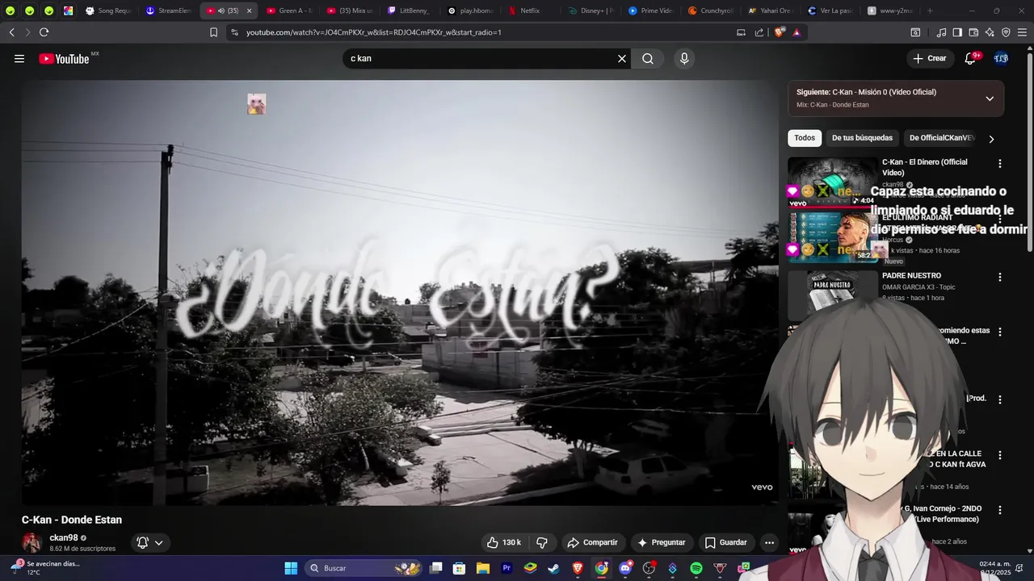Open 'C-Kan - El Dinero' video thumbnail
The width and height of the screenshot is (1034, 581).
coord(832,182)
